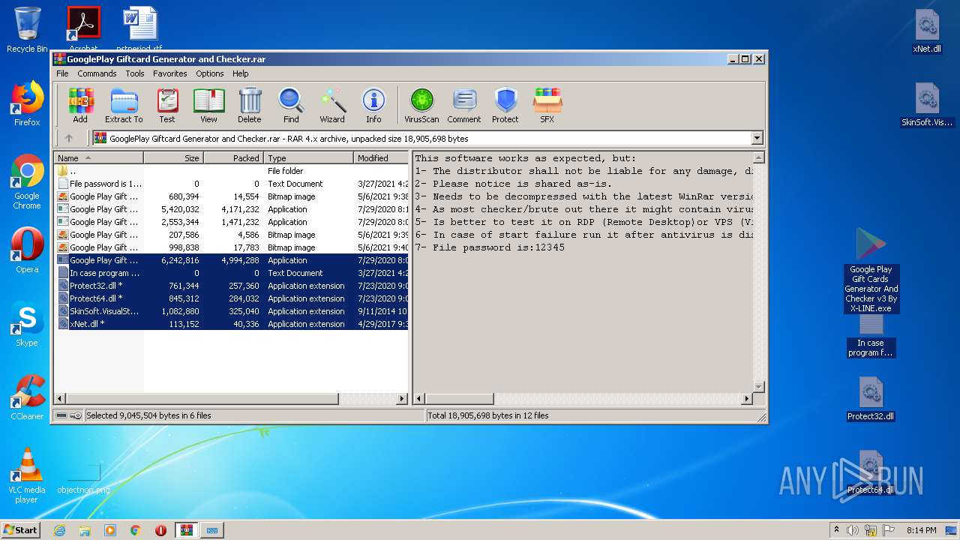Image resolution: width=960 pixels, height=540 pixels.
Task: Sort files by the Size column
Action: [x=173, y=157]
